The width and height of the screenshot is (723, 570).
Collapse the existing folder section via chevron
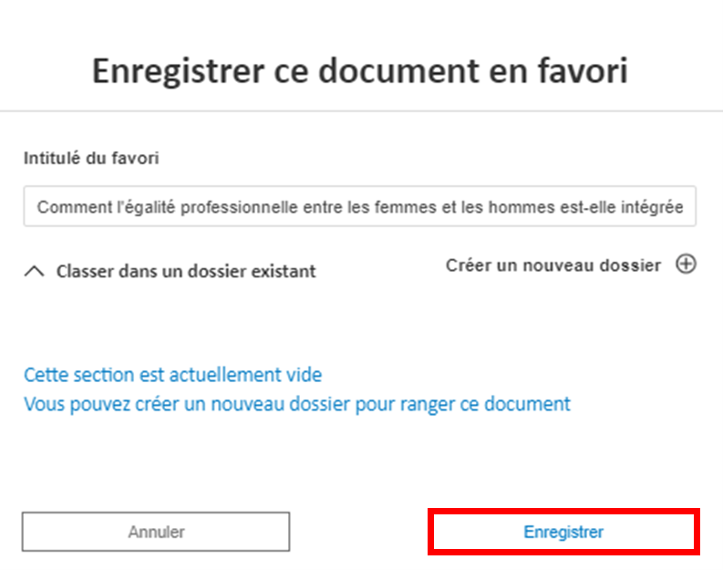click(x=34, y=271)
